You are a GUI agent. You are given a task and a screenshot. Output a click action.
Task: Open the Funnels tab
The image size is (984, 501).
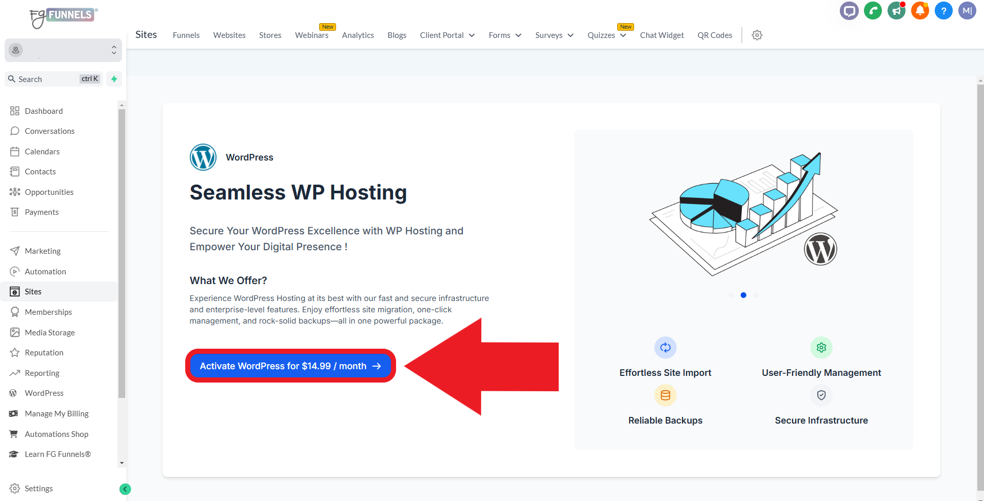[186, 35]
